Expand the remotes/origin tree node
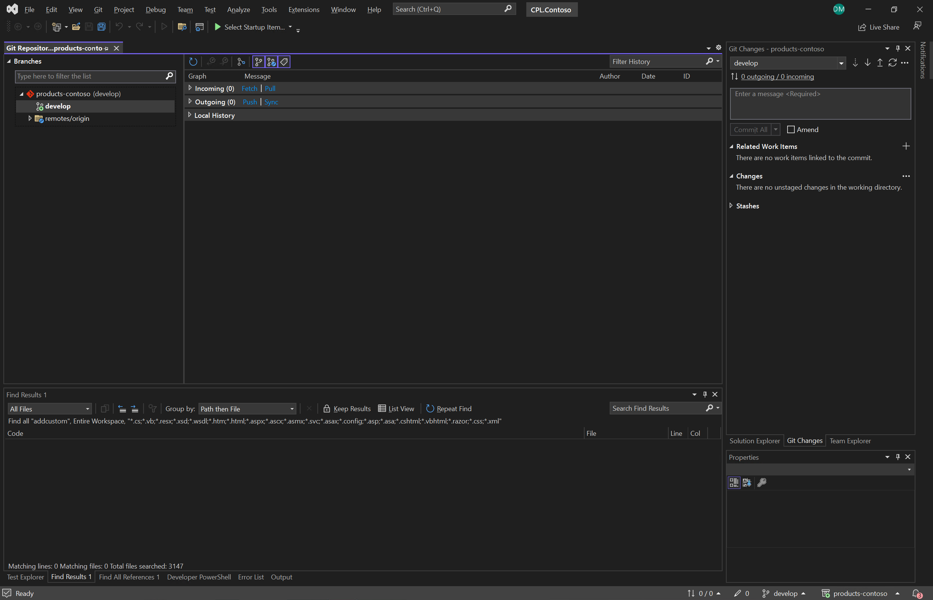 pyautogui.click(x=30, y=118)
